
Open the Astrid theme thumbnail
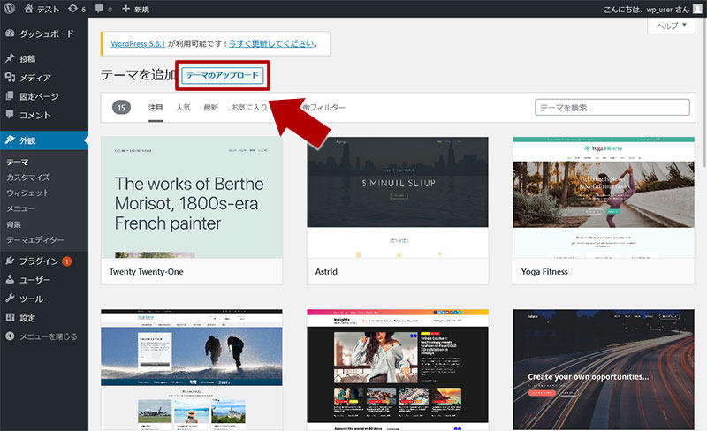pyautogui.click(x=398, y=198)
